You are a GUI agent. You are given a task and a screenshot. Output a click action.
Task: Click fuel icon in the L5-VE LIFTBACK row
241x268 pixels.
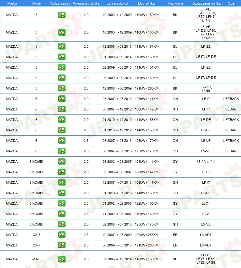[62, 140]
